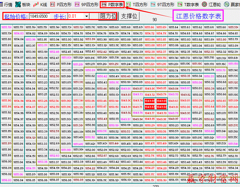The image size is (240, 187).
Task: Open the T四方形 time square
Action: (x=137, y=4)
